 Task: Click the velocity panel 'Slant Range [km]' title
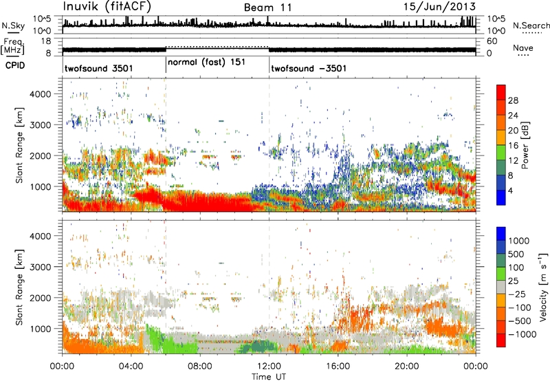point(19,287)
